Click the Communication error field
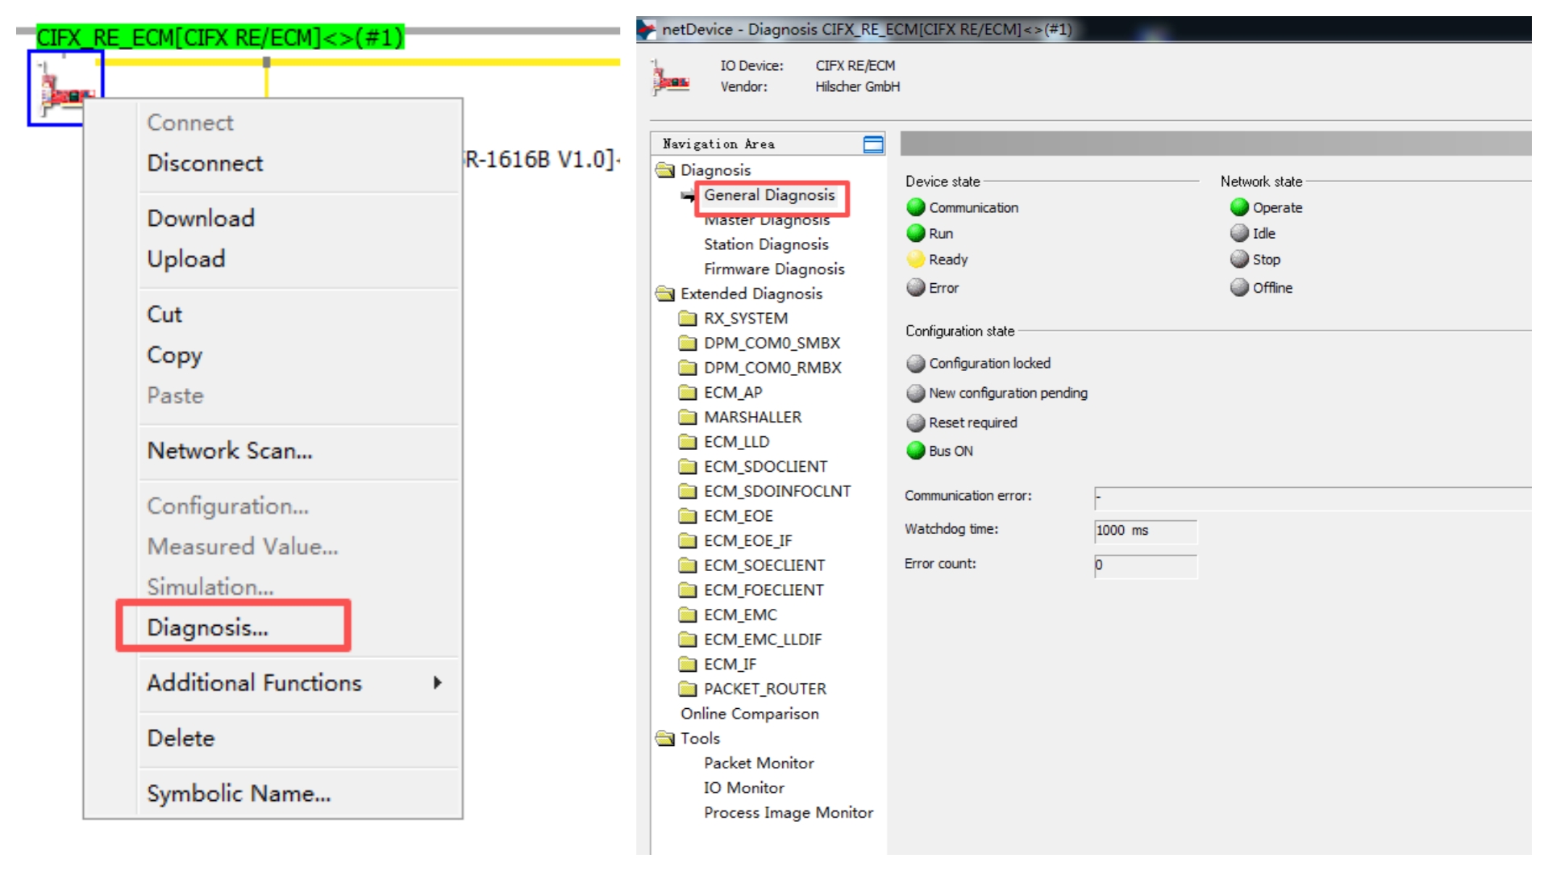Viewport: 1548px width, 871px height. (x=1313, y=498)
